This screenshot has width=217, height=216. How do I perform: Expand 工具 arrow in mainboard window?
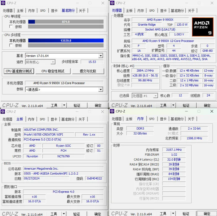pyautogui.click(x=64, y=214)
